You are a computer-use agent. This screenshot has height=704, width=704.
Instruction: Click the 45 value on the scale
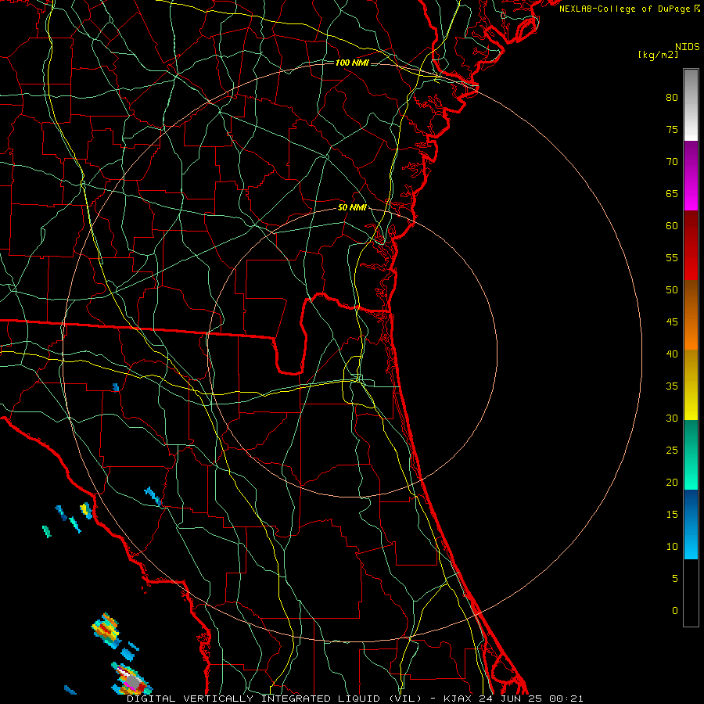point(672,322)
